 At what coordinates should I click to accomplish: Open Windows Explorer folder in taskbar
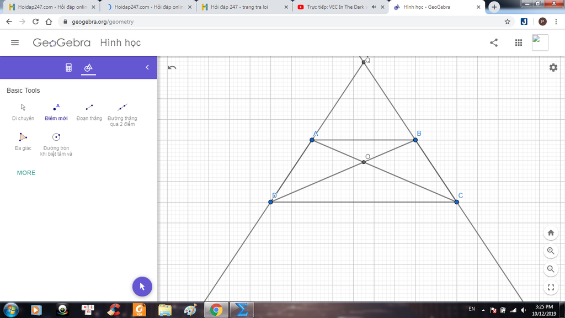[164, 310]
